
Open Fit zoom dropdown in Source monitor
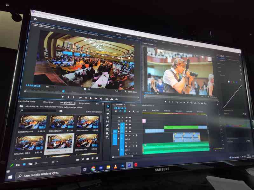tap(51, 87)
